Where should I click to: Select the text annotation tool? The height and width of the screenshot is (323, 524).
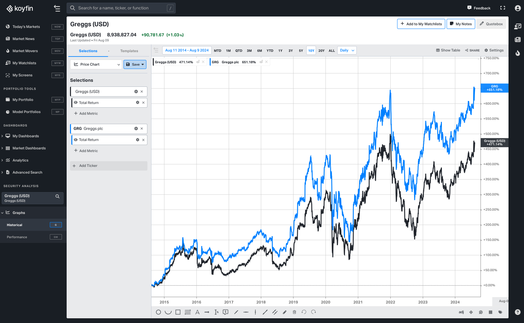198,312
